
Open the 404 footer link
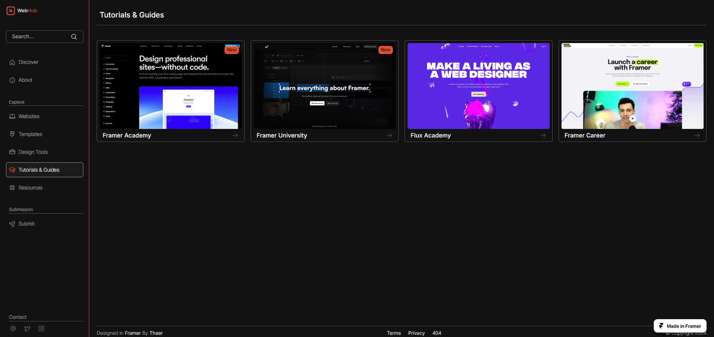(437, 333)
